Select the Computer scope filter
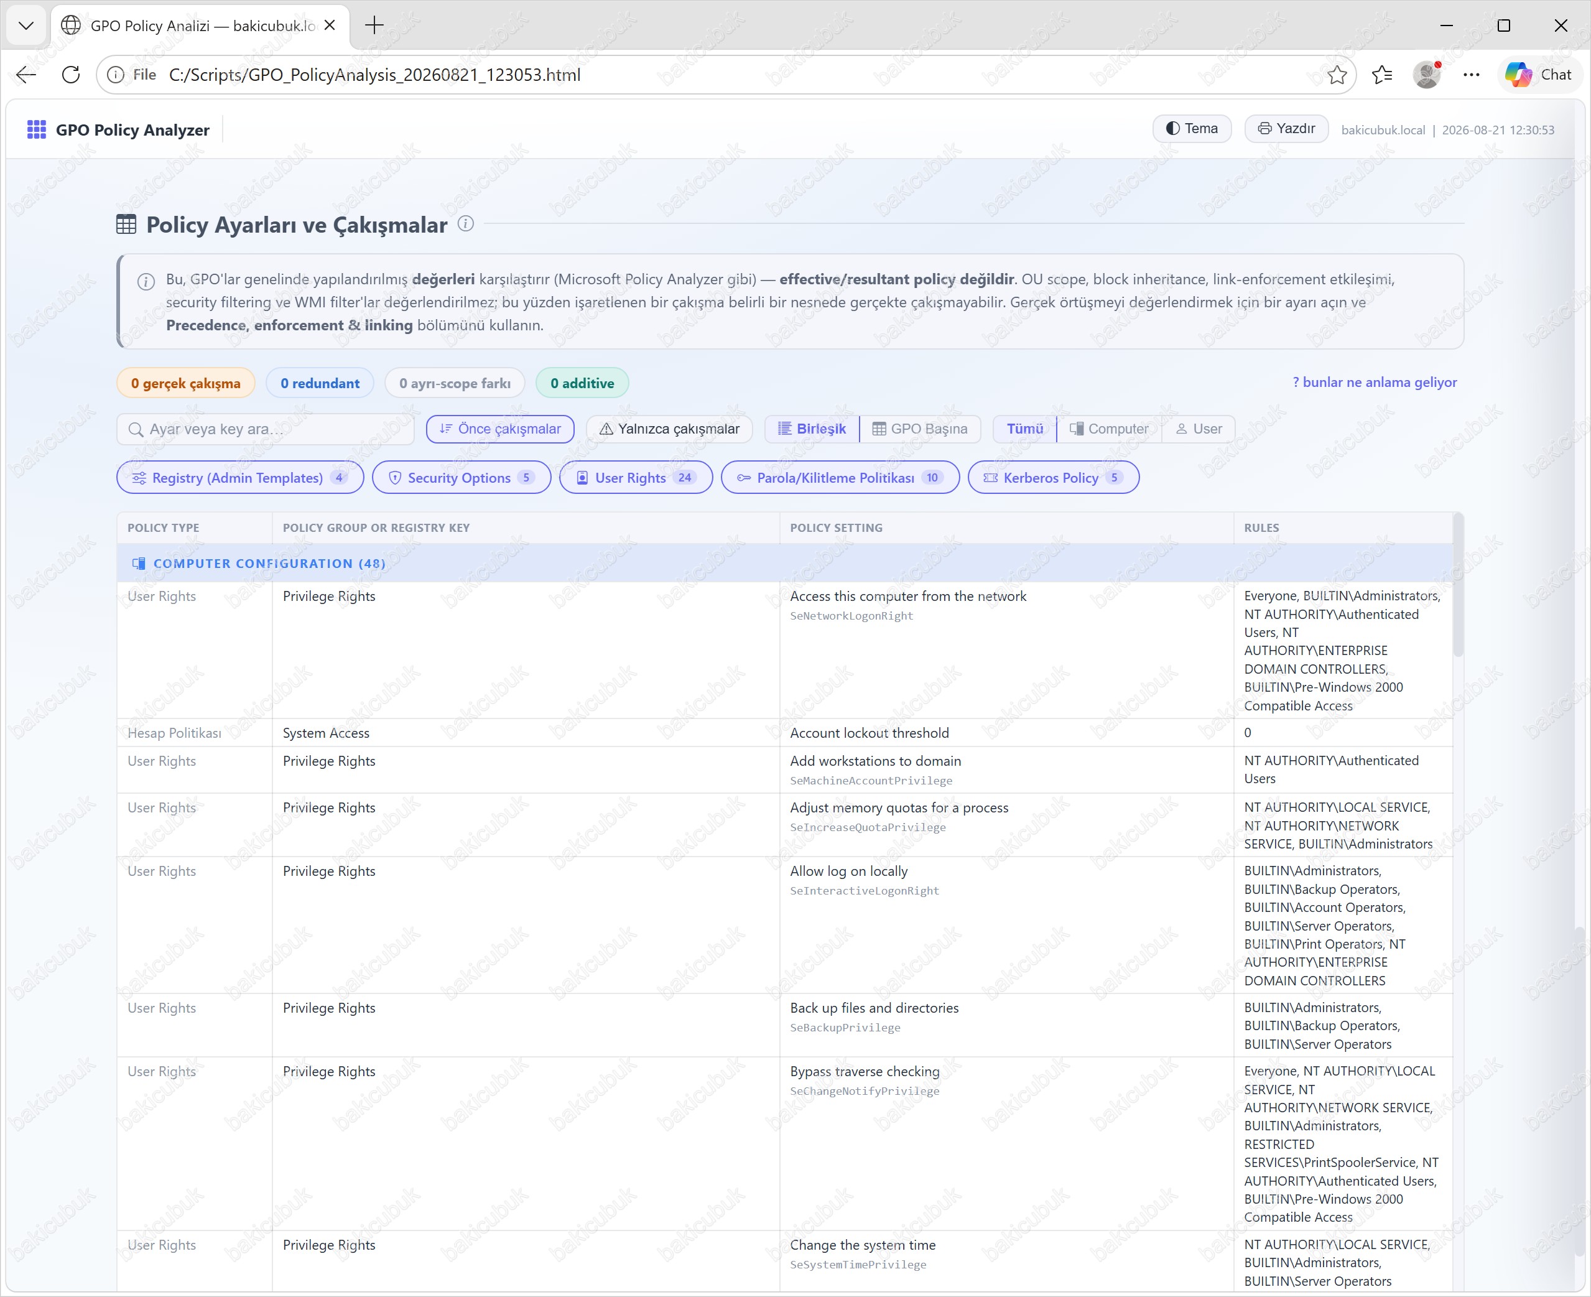1591x1297 pixels. 1109,429
